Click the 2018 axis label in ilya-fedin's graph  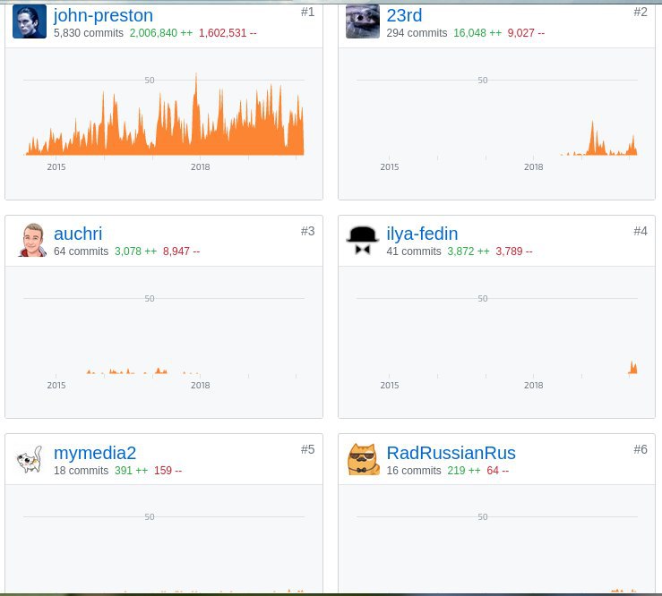point(533,386)
